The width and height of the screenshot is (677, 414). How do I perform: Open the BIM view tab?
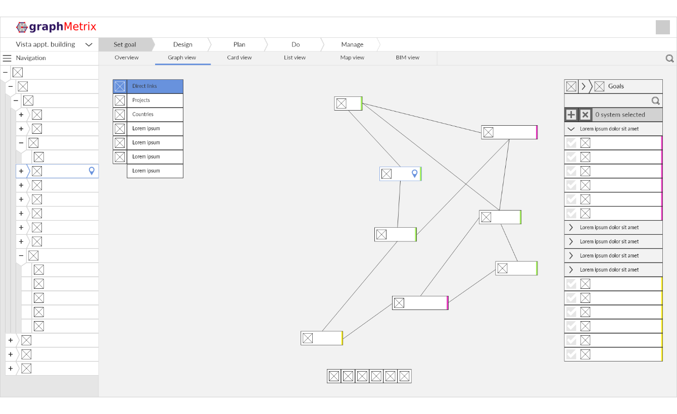407,58
